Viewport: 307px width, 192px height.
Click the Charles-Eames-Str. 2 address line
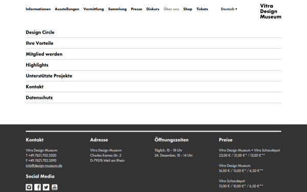click(x=106, y=155)
